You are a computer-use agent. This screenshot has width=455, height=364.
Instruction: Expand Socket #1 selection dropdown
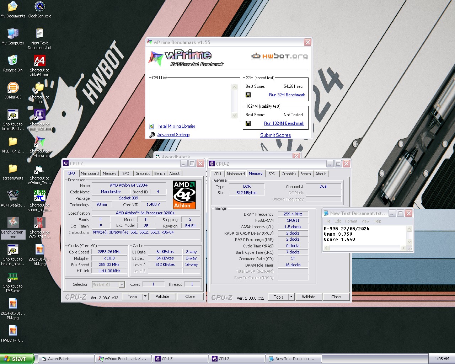coord(122,284)
